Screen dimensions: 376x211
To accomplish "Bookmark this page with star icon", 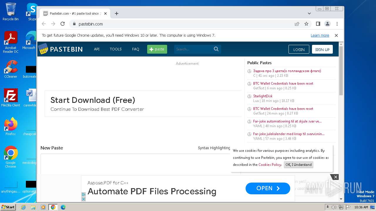I will pyautogui.click(x=306, y=24).
